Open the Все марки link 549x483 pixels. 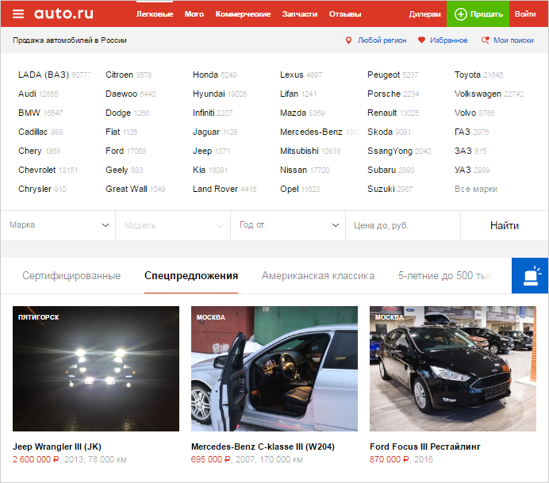click(476, 189)
